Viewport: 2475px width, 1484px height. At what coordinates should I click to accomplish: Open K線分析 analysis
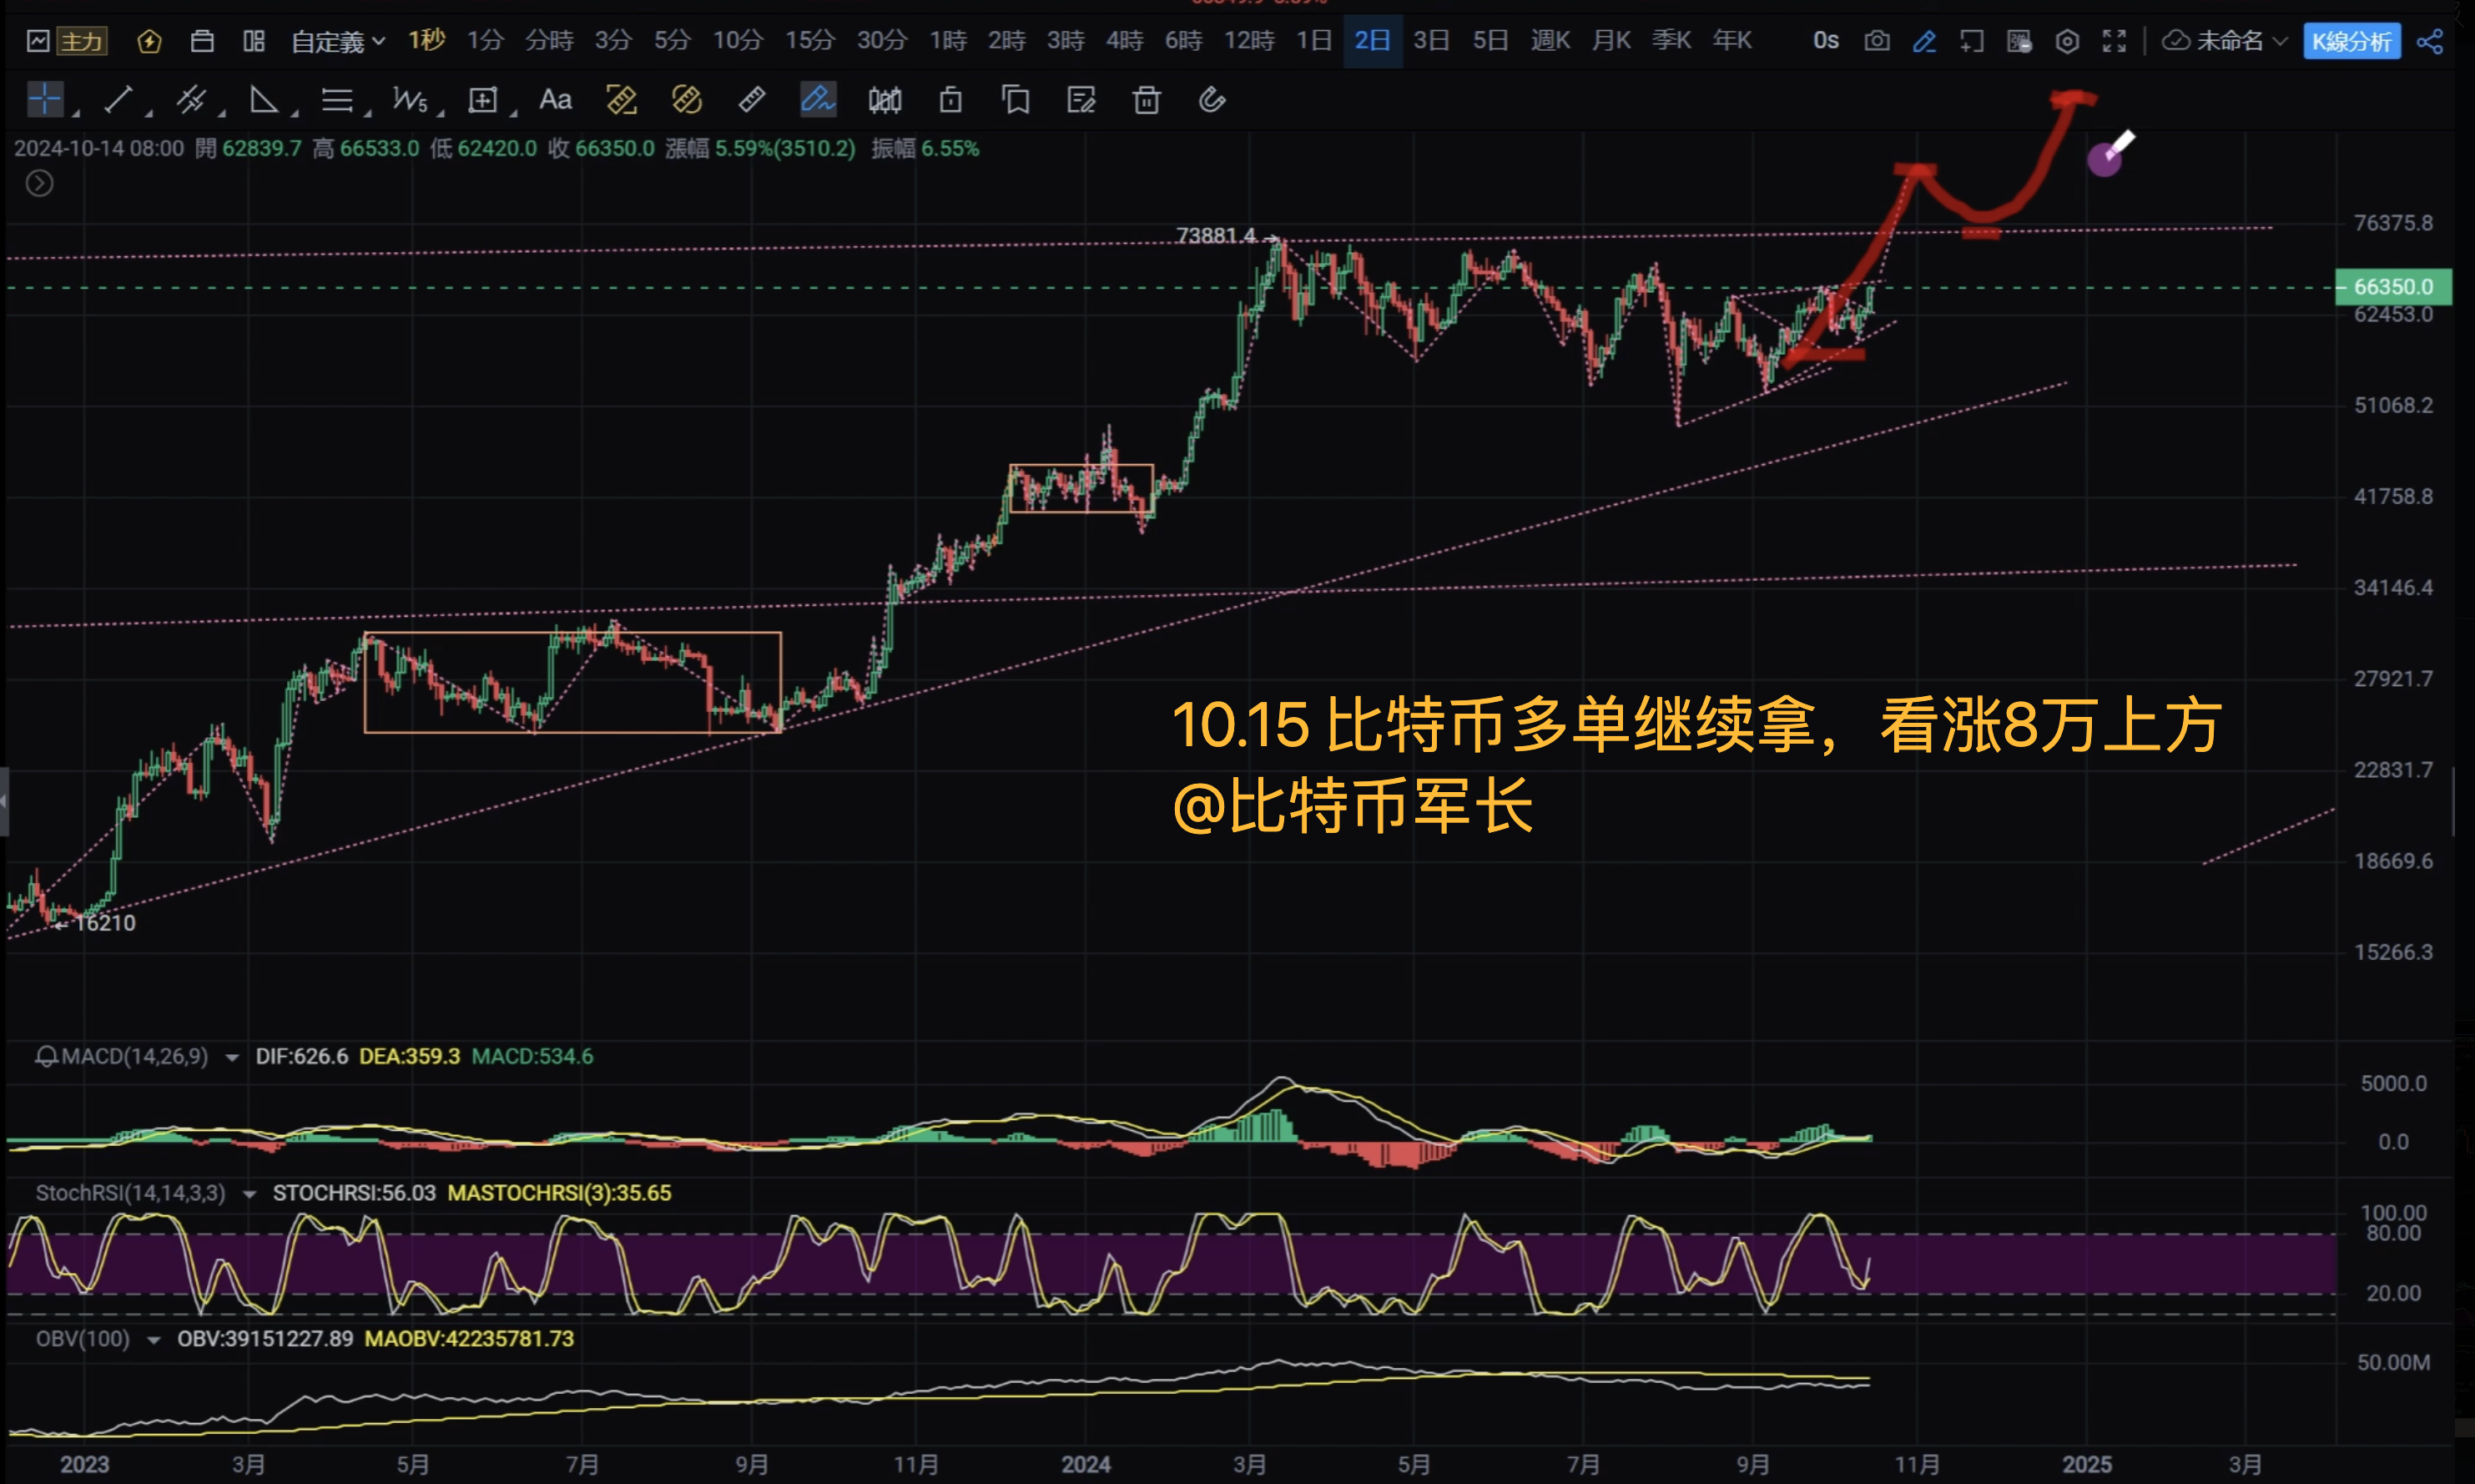click(x=2351, y=41)
